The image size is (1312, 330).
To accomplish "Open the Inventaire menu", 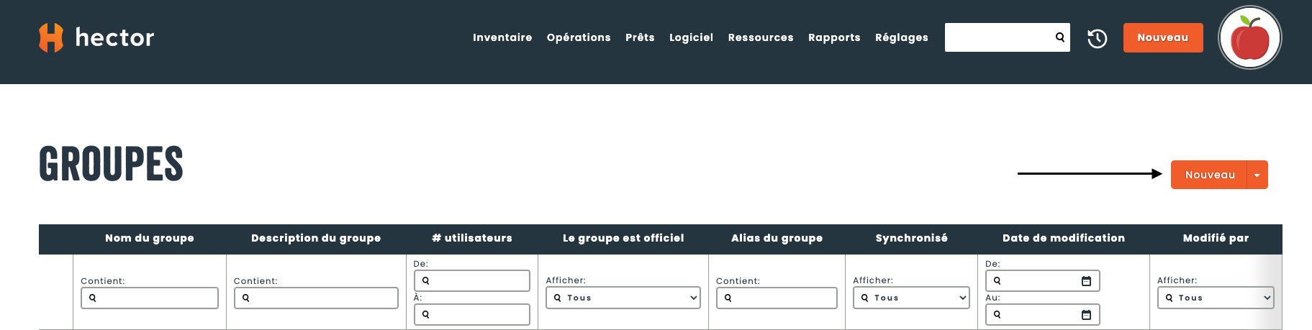I will click(502, 37).
